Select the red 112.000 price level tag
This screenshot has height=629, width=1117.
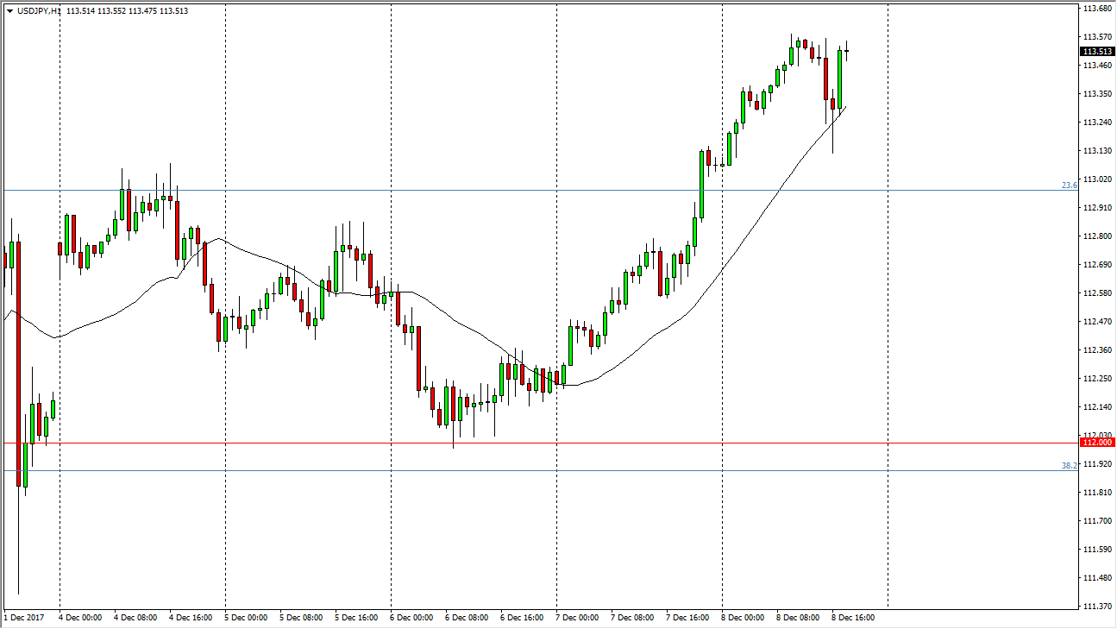(x=1097, y=443)
